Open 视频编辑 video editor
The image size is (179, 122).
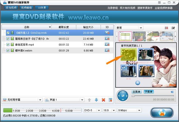(27, 8)
